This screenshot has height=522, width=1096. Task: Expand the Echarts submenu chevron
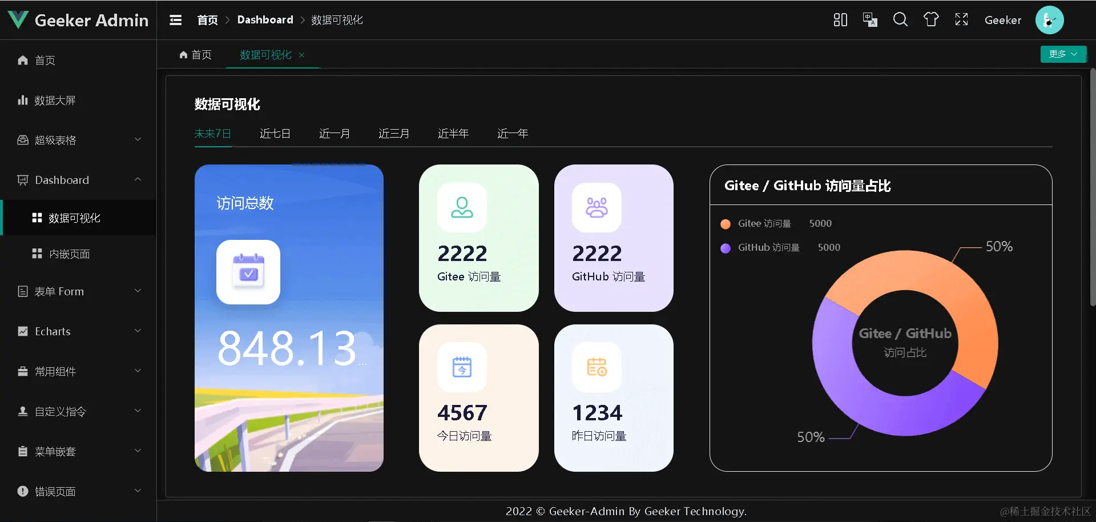pyautogui.click(x=138, y=331)
